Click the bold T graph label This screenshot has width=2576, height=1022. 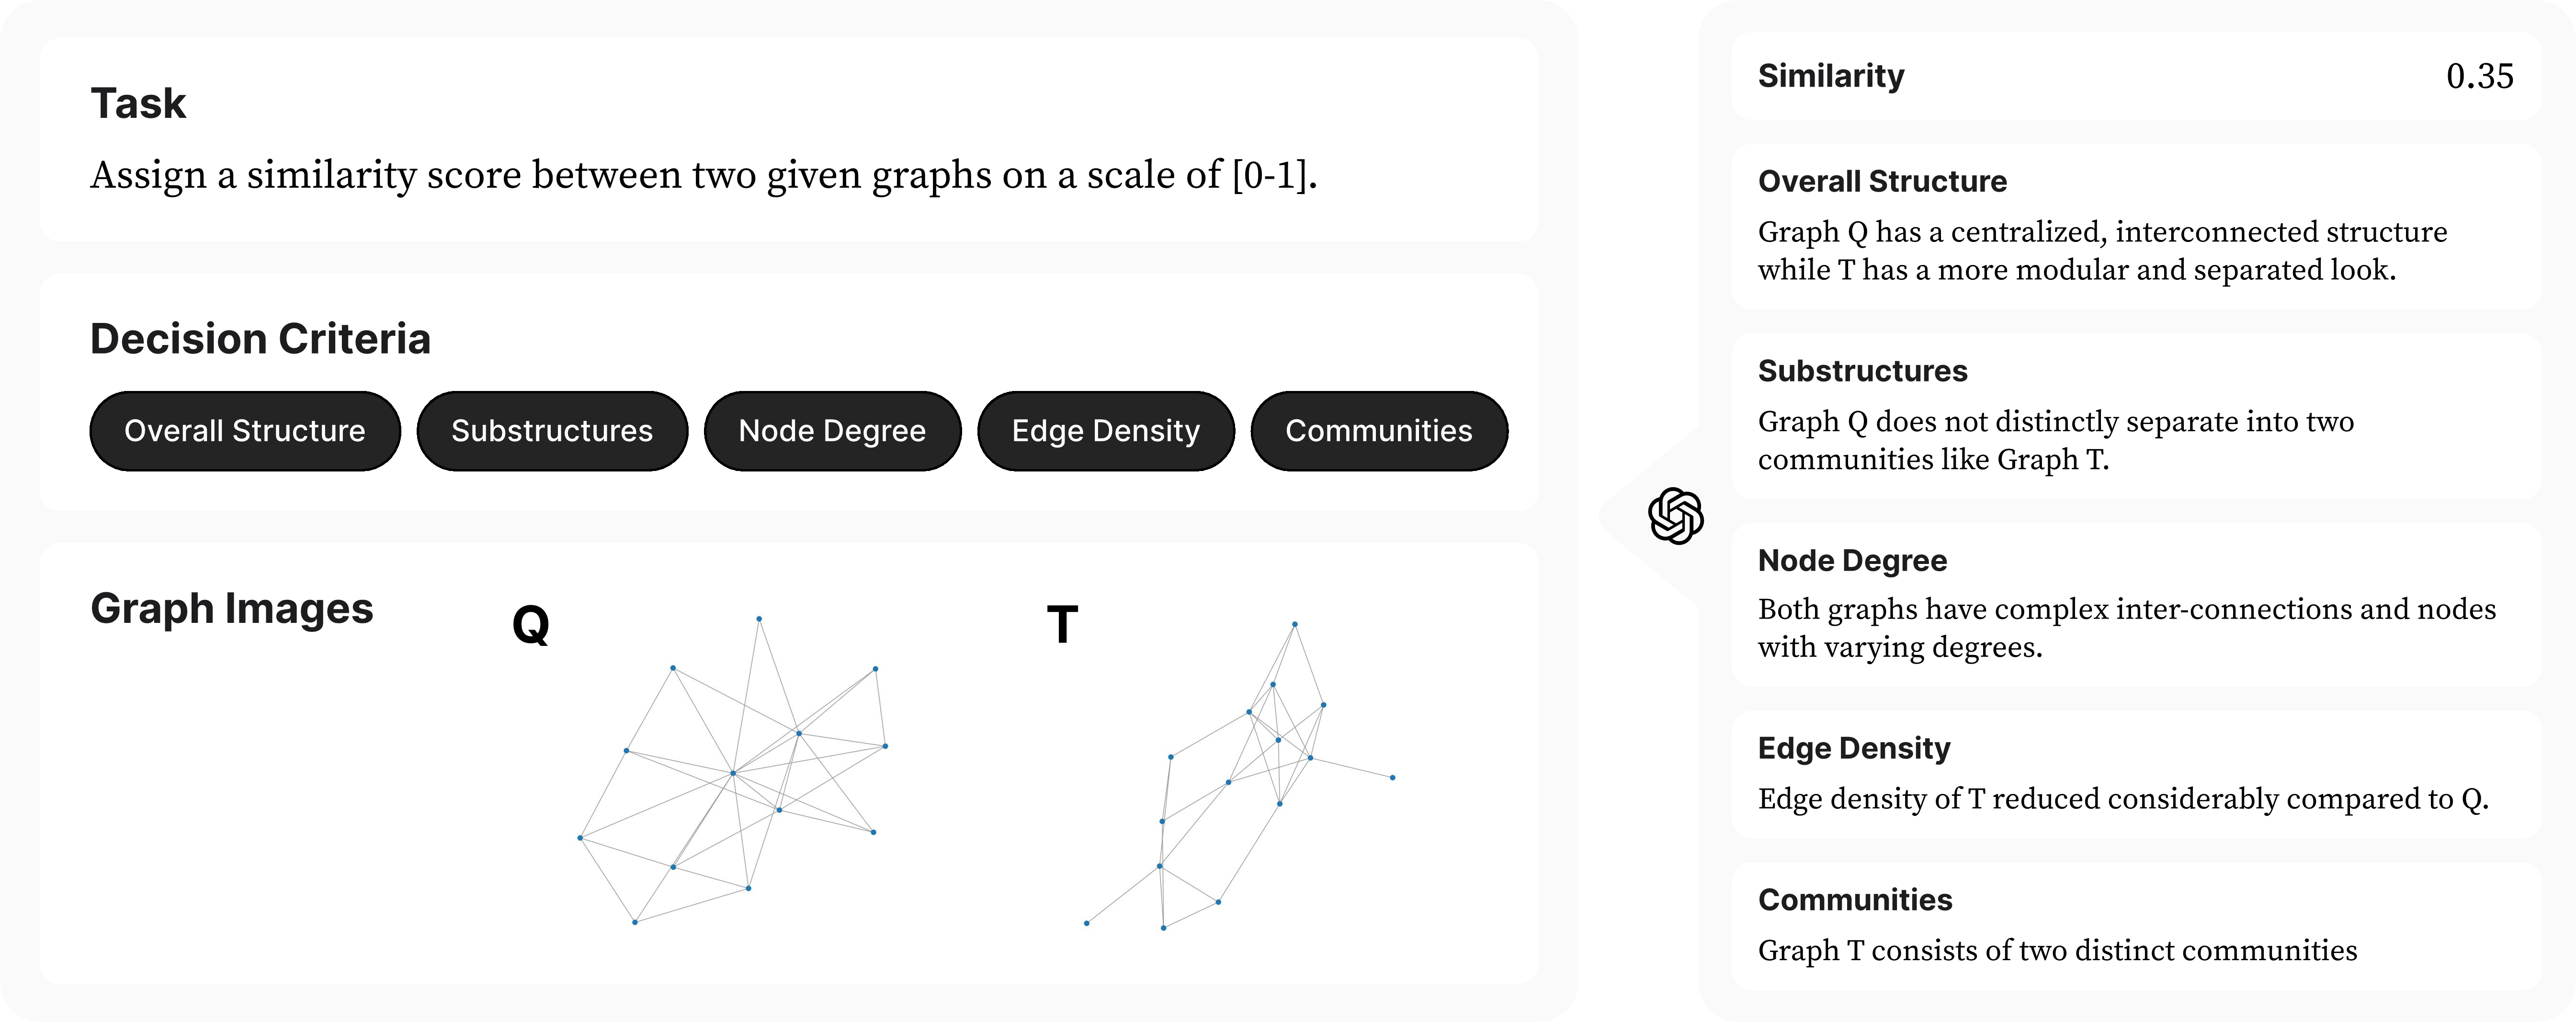(x=1062, y=625)
